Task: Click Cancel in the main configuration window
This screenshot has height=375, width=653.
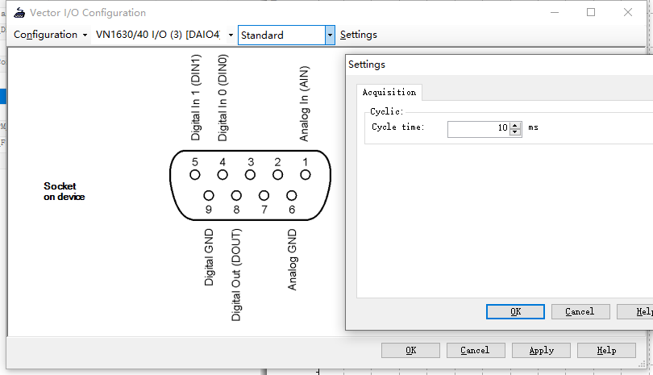Action: pyautogui.click(x=476, y=351)
